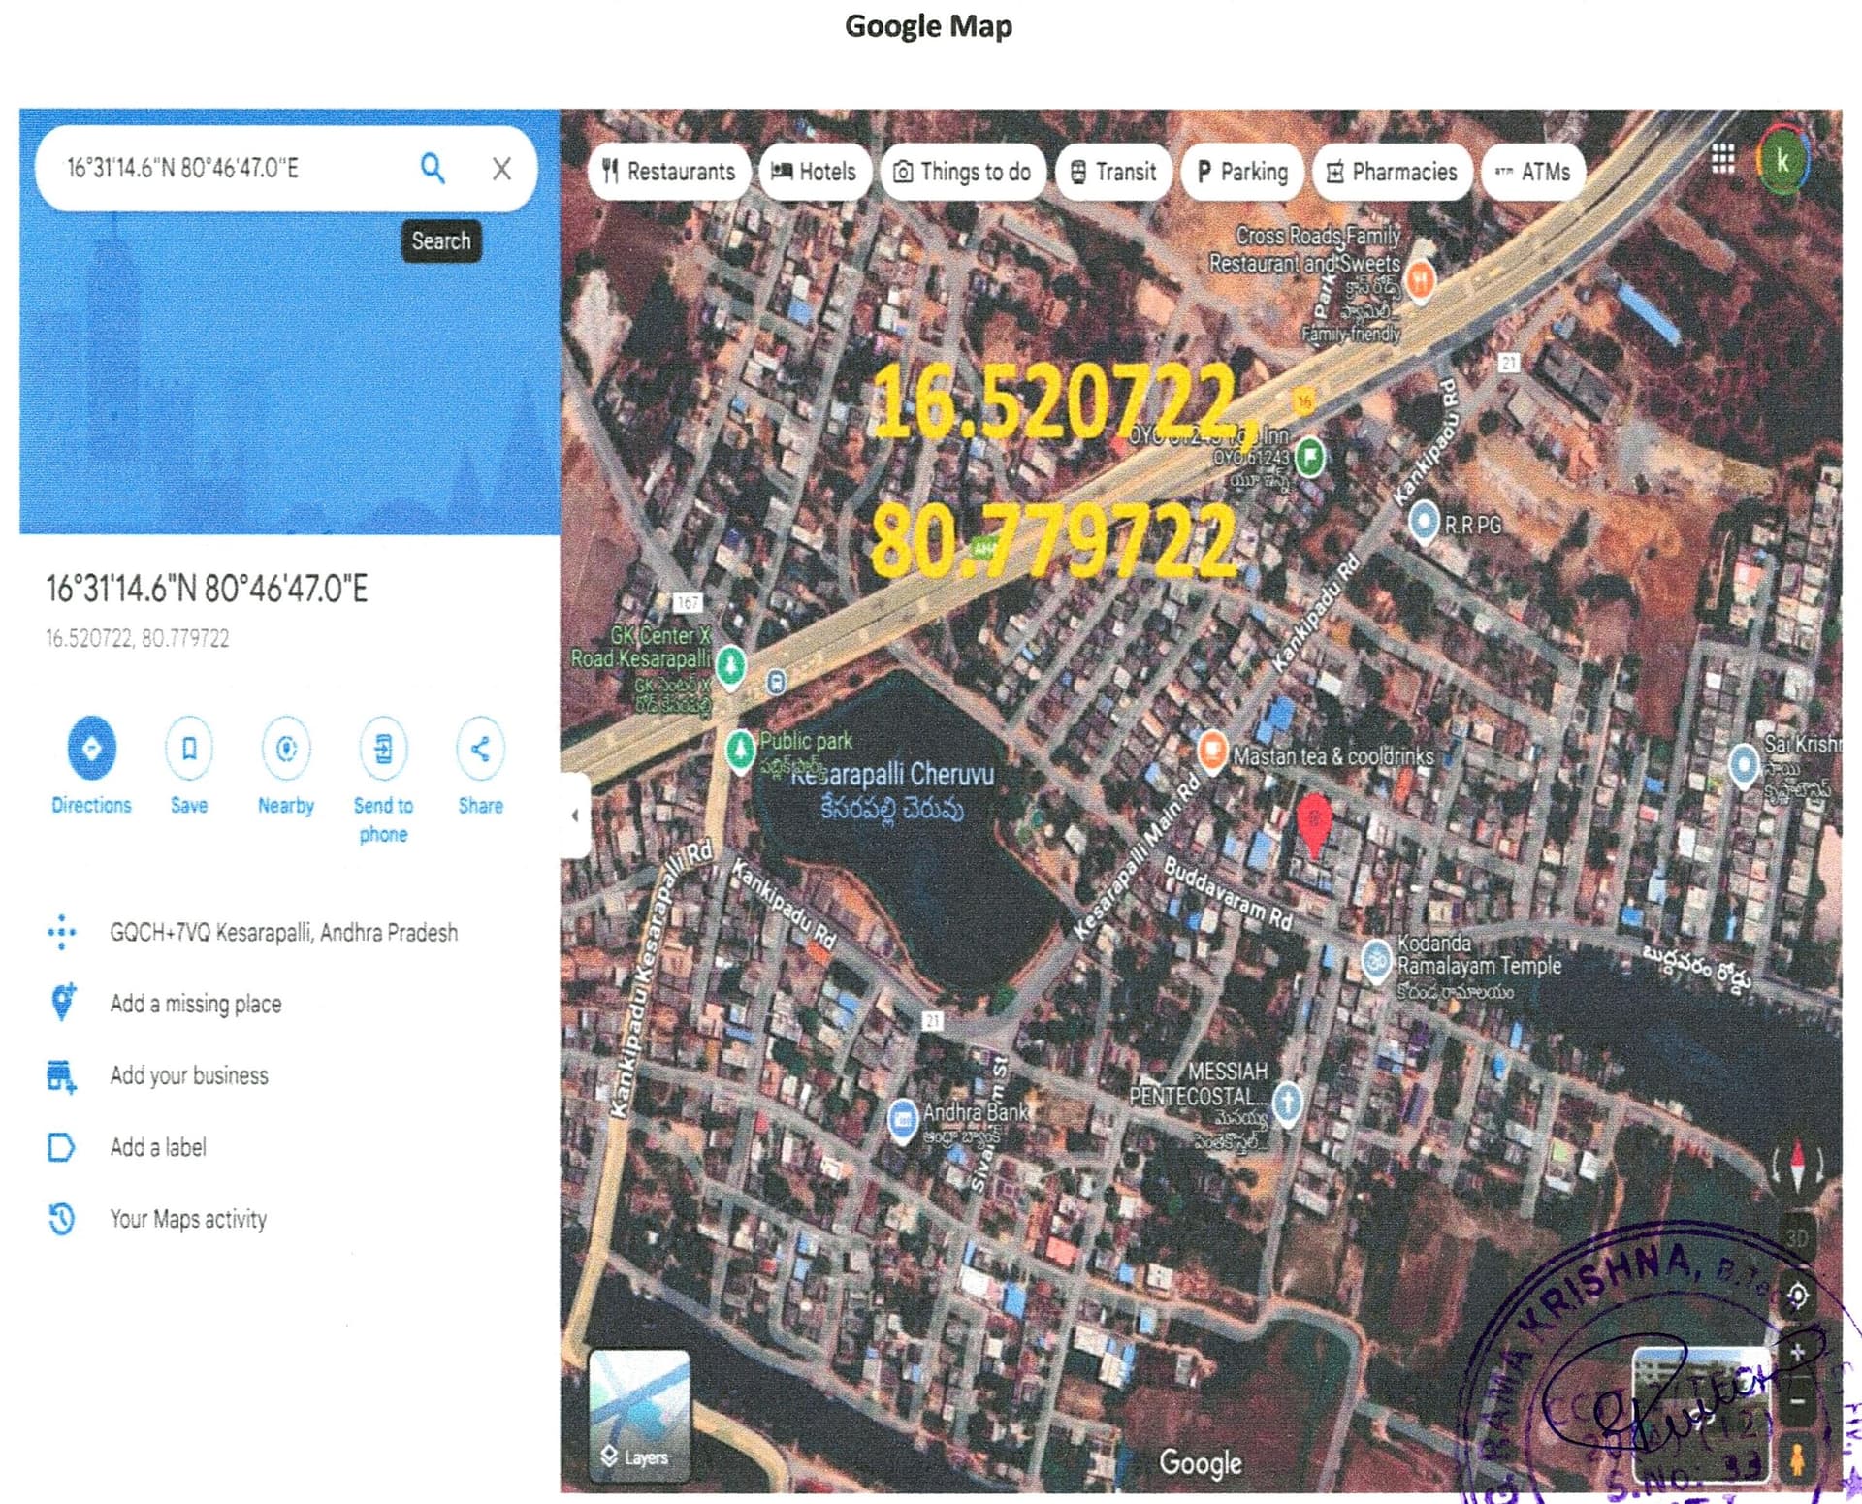Select the Andhra Bank marker
The height and width of the screenshot is (1504, 1862).
(x=903, y=1120)
